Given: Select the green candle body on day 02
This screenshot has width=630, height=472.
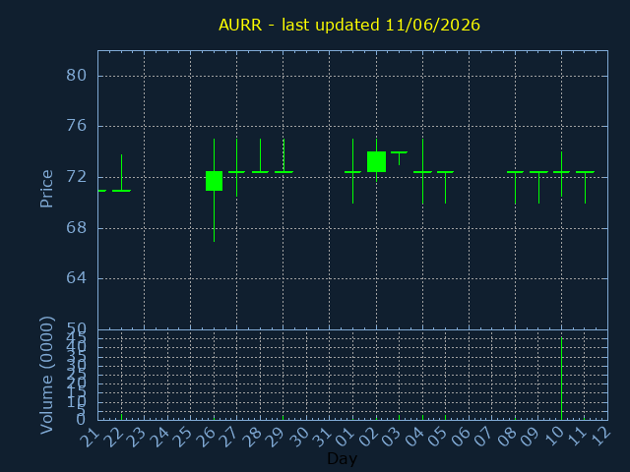Looking at the screenshot, I should pos(376,161).
